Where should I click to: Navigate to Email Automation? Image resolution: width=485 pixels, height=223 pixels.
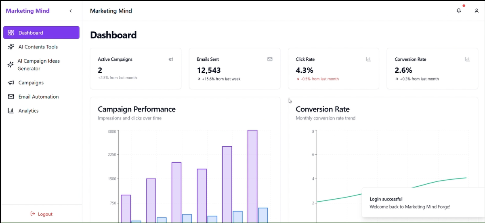(38, 97)
